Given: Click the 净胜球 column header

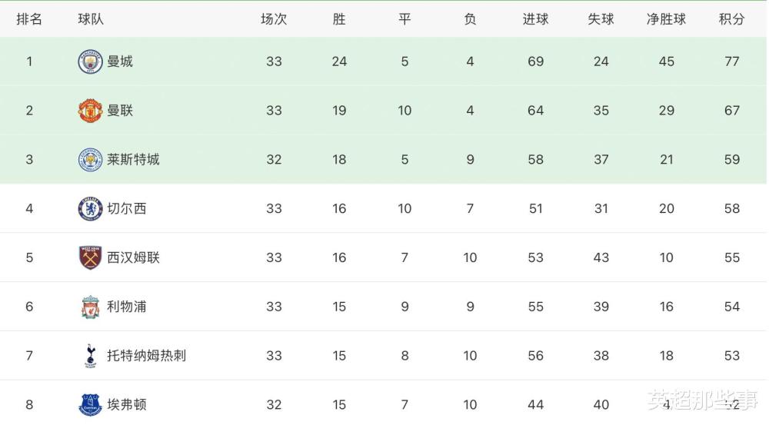Looking at the screenshot, I should (666, 19).
